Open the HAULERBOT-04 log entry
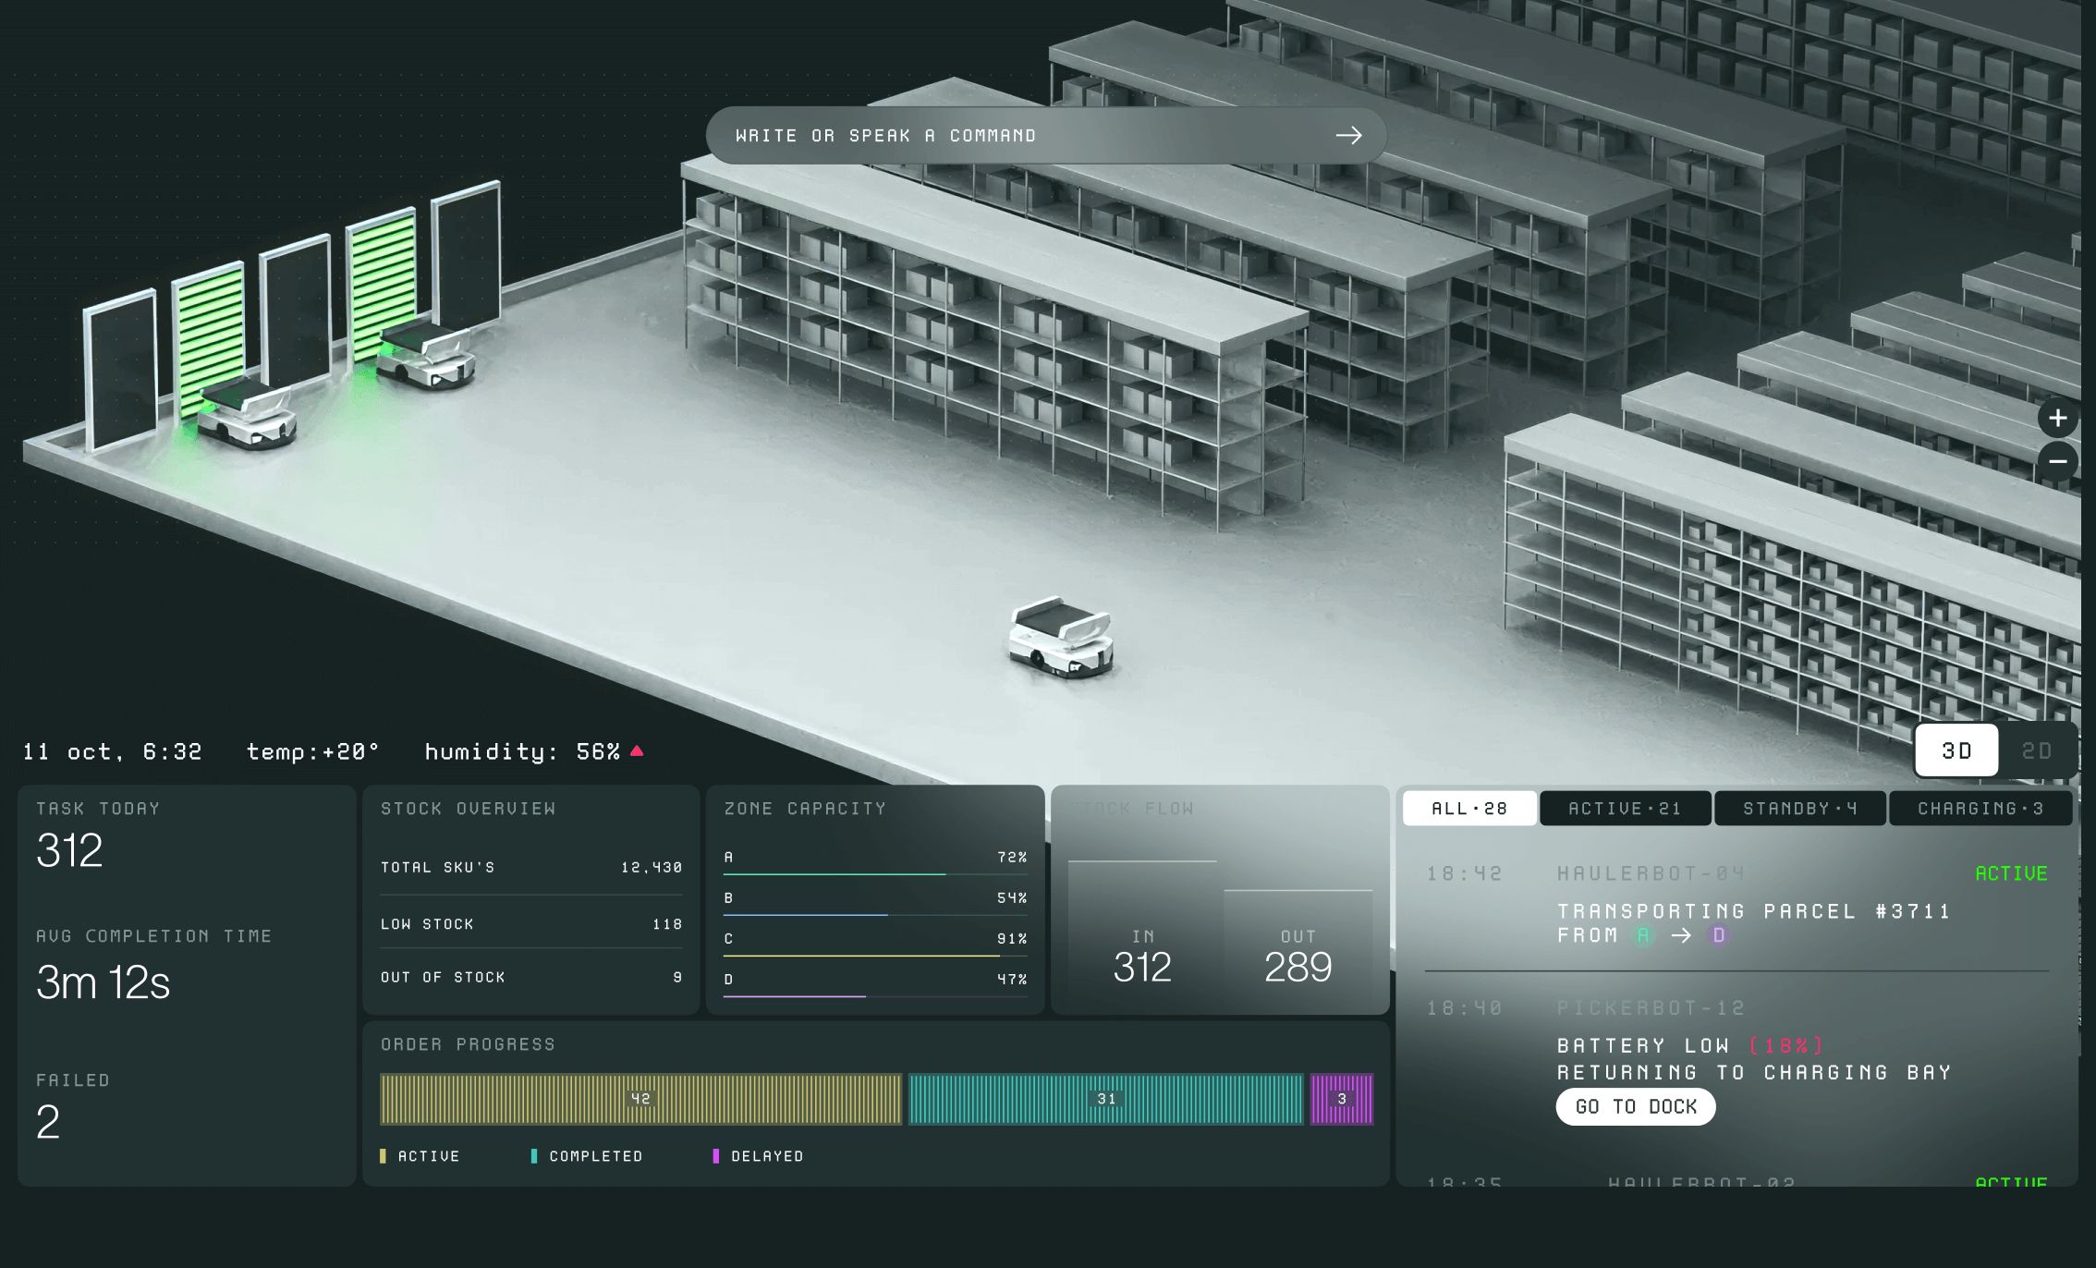Screen dimensions: 2096x1268 click(x=1651, y=873)
